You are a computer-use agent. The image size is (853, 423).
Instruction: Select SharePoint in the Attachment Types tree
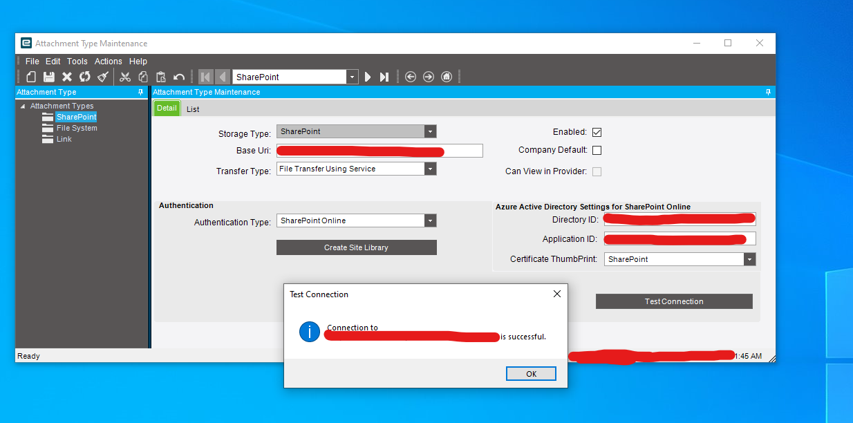pyautogui.click(x=77, y=117)
